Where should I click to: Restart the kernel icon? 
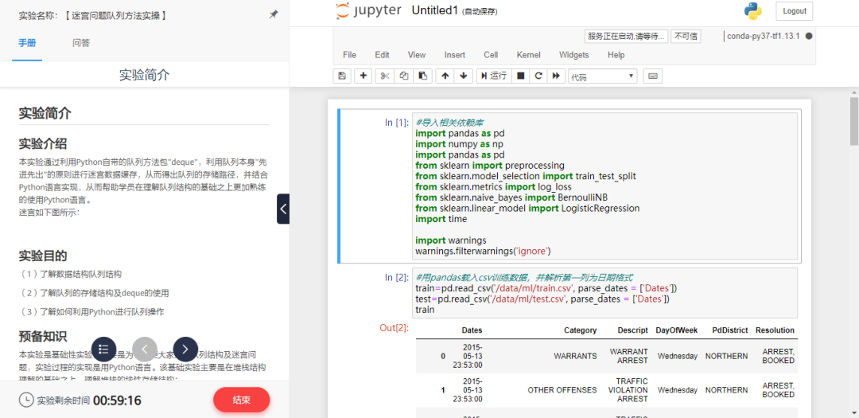click(x=538, y=76)
